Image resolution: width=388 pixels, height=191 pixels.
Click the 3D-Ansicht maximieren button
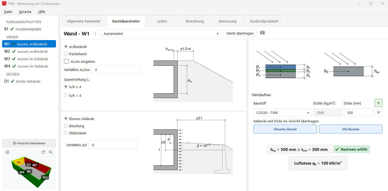(x=29, y=143)
